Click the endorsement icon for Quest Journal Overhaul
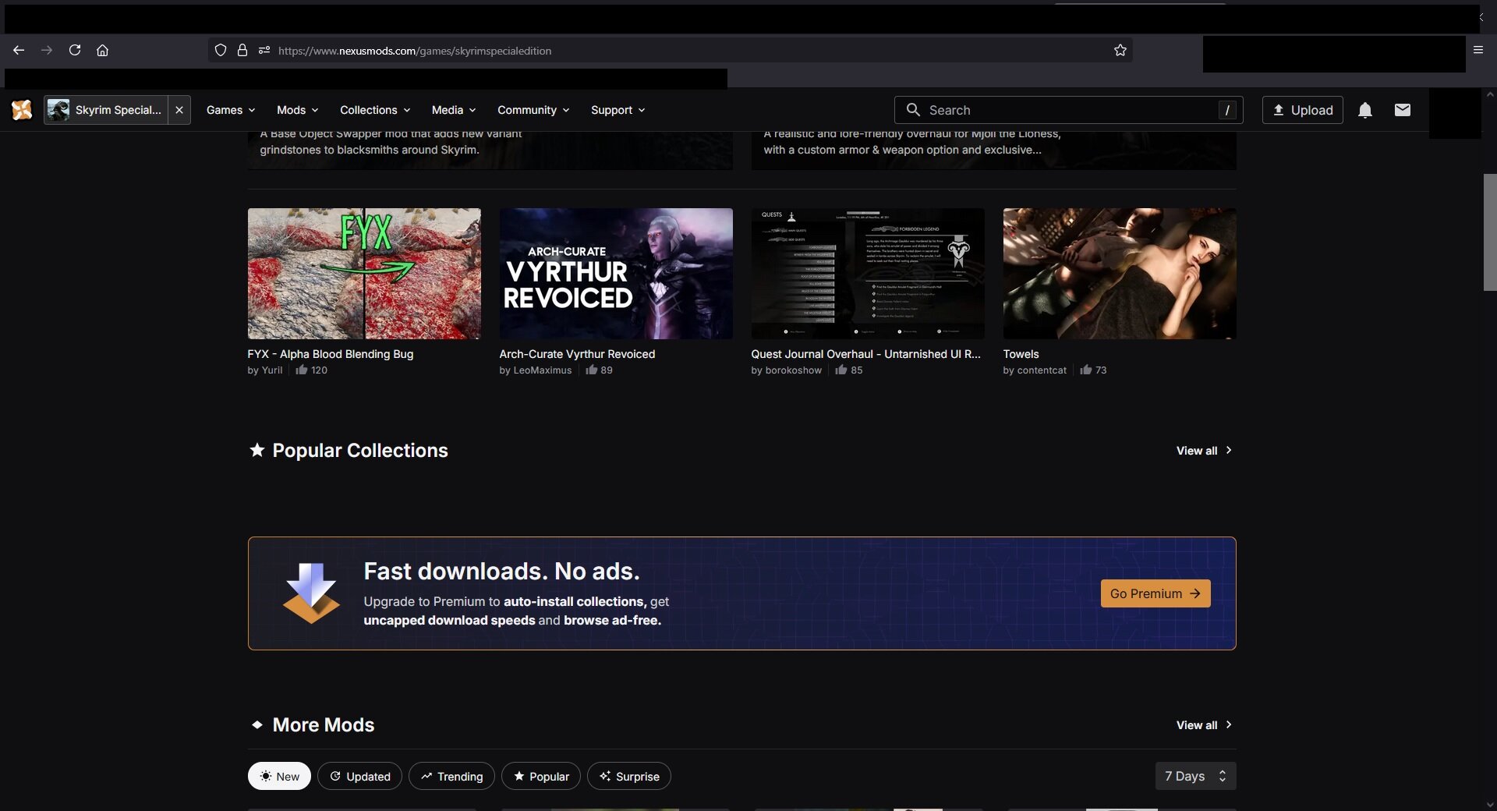 tap(841, 370)
